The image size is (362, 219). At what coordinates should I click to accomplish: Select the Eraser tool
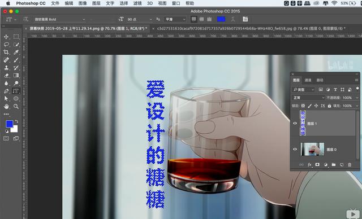coord(6,75)
